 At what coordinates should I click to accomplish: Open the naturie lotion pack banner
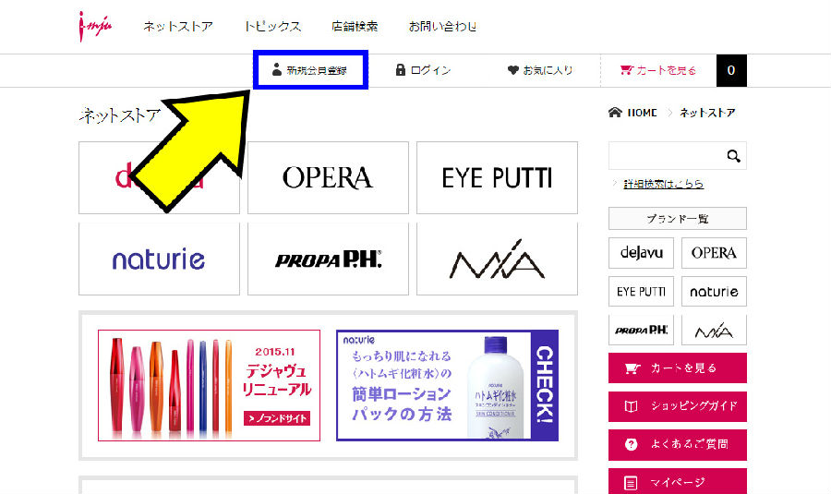(447, 385)
